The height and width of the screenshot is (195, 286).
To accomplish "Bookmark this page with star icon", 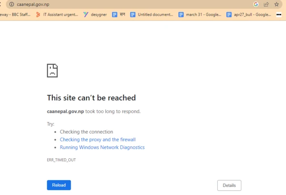I will click(277, 4).
